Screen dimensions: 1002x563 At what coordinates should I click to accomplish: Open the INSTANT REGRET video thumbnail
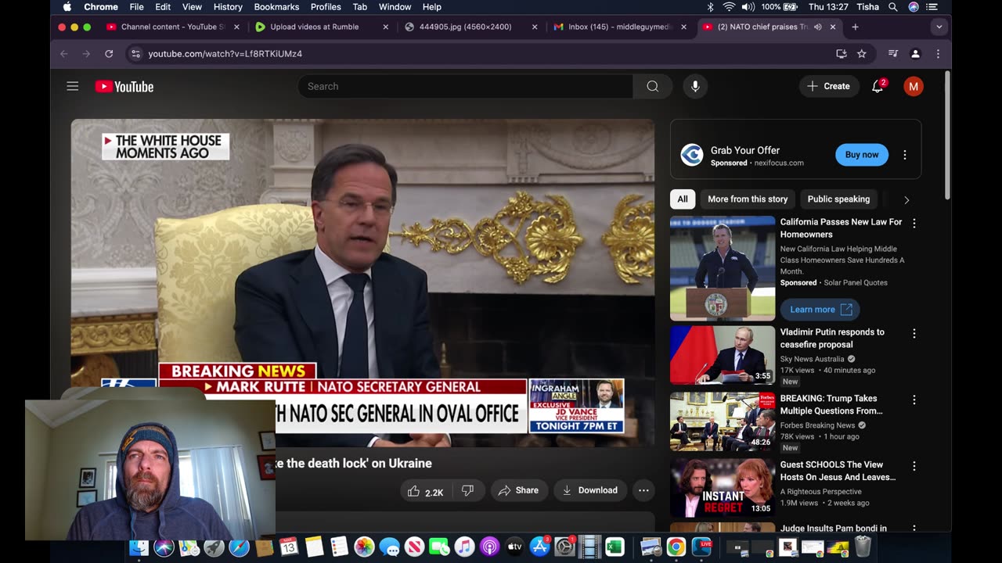[723, 488]
